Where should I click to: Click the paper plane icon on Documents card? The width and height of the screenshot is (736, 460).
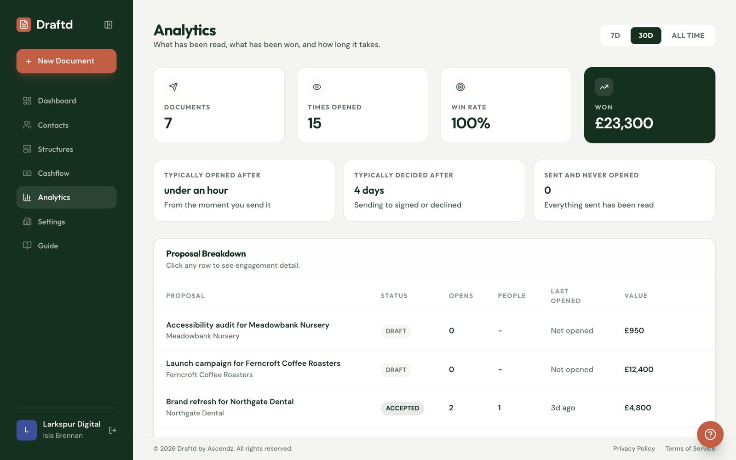(173, 87)
